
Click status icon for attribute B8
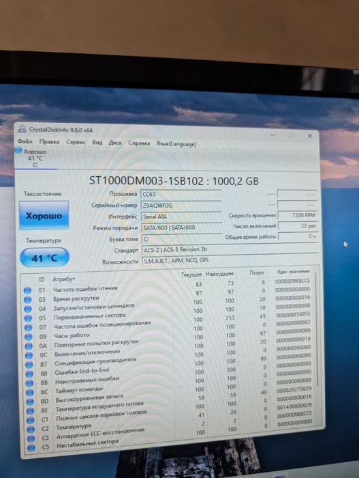29,374
